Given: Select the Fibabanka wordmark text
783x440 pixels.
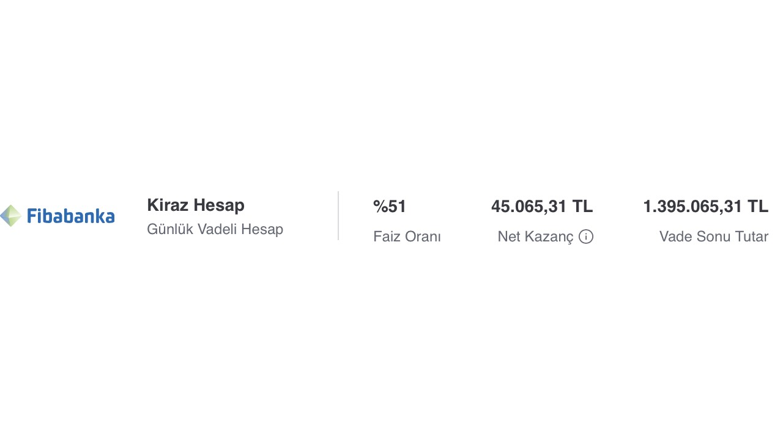Looking at the screenshot, I should 71,216.
